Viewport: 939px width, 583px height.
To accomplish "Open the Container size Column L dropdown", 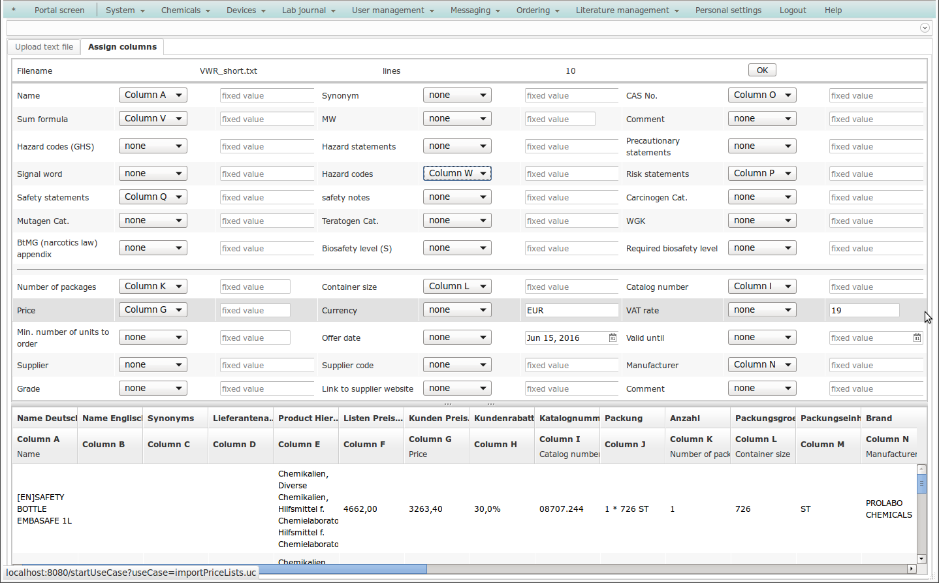I will pos(457,286).
